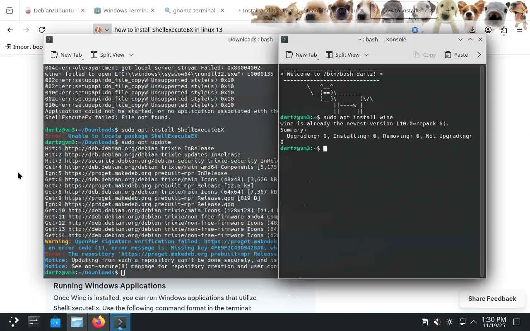530x331 pixels.
Task: Open System Settings from the taskbar
Action: pyautogui.click(x=34, y=321)
